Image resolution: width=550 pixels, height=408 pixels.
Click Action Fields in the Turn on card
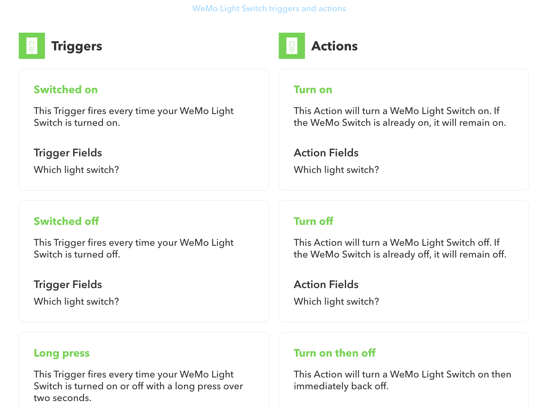(326, 153)
